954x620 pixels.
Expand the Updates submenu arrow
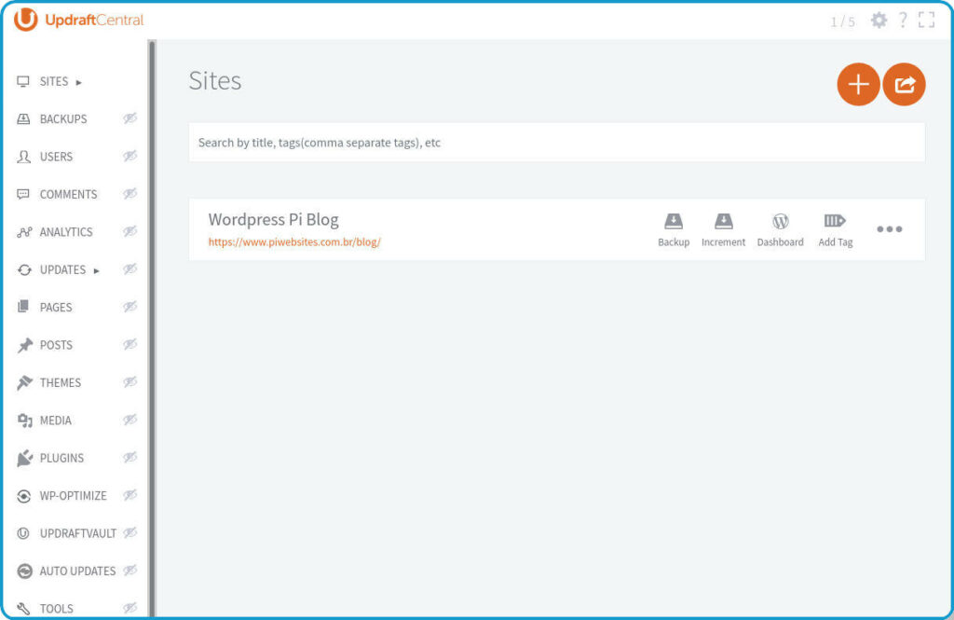tap(97, 271)
